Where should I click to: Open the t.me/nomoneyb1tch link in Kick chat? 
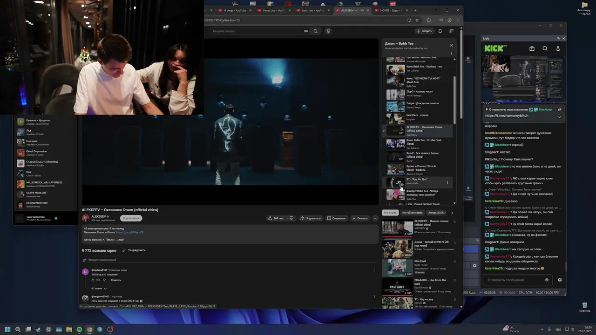click(507, 116)
